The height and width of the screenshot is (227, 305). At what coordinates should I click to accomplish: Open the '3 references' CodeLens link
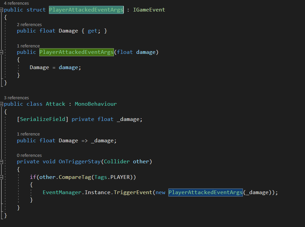pos(16,98)
